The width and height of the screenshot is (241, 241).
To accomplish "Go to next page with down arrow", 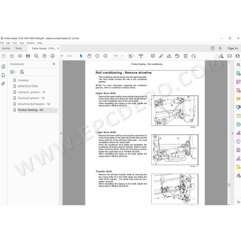I will 53,56.
